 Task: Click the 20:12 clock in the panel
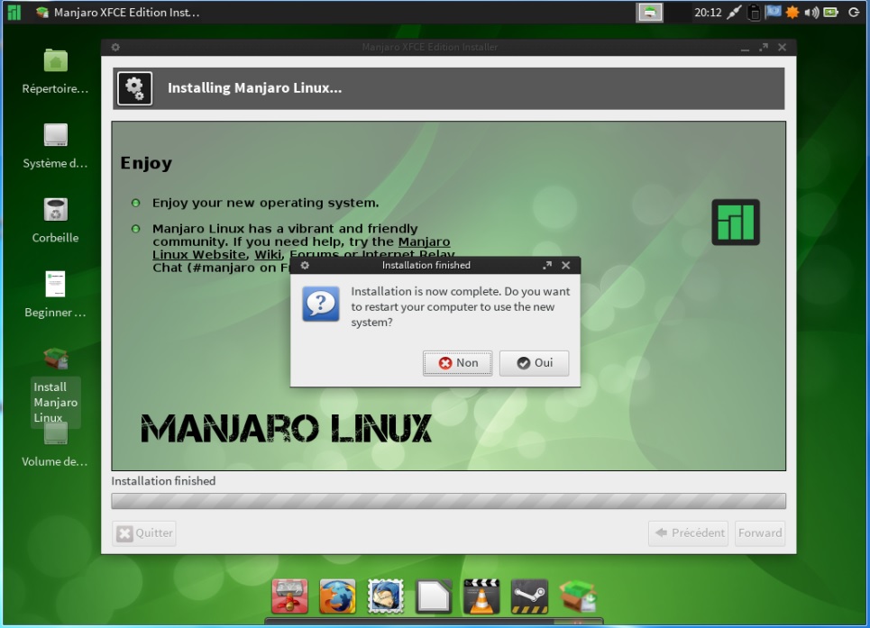click(708, 13)
